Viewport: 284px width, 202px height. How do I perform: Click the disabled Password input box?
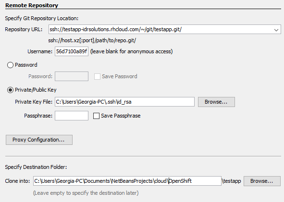[72, 76]
